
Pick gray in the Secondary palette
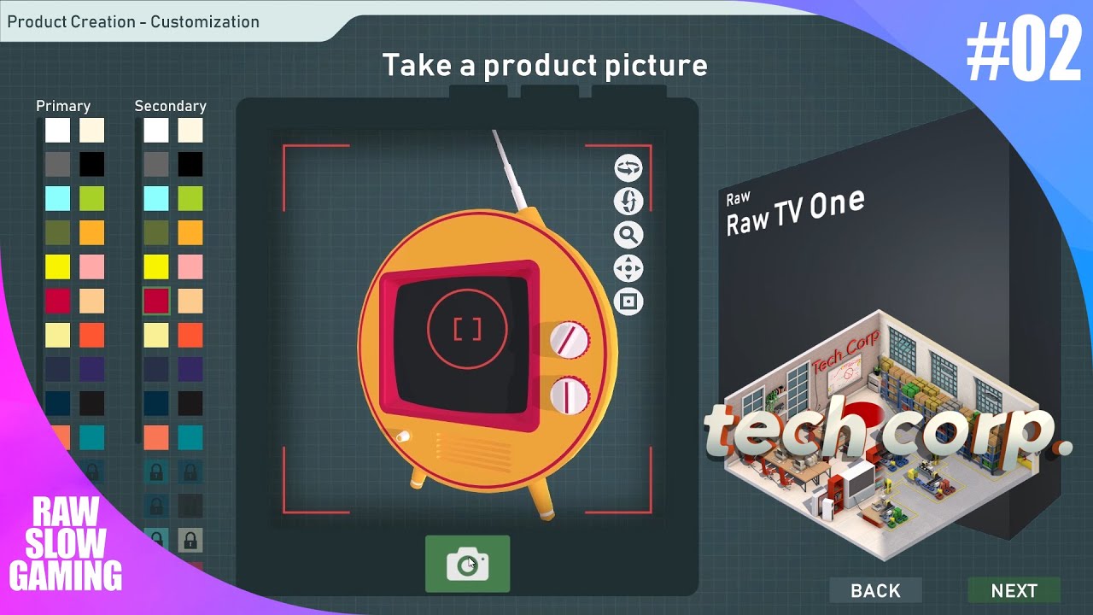(x=156, y=164)
